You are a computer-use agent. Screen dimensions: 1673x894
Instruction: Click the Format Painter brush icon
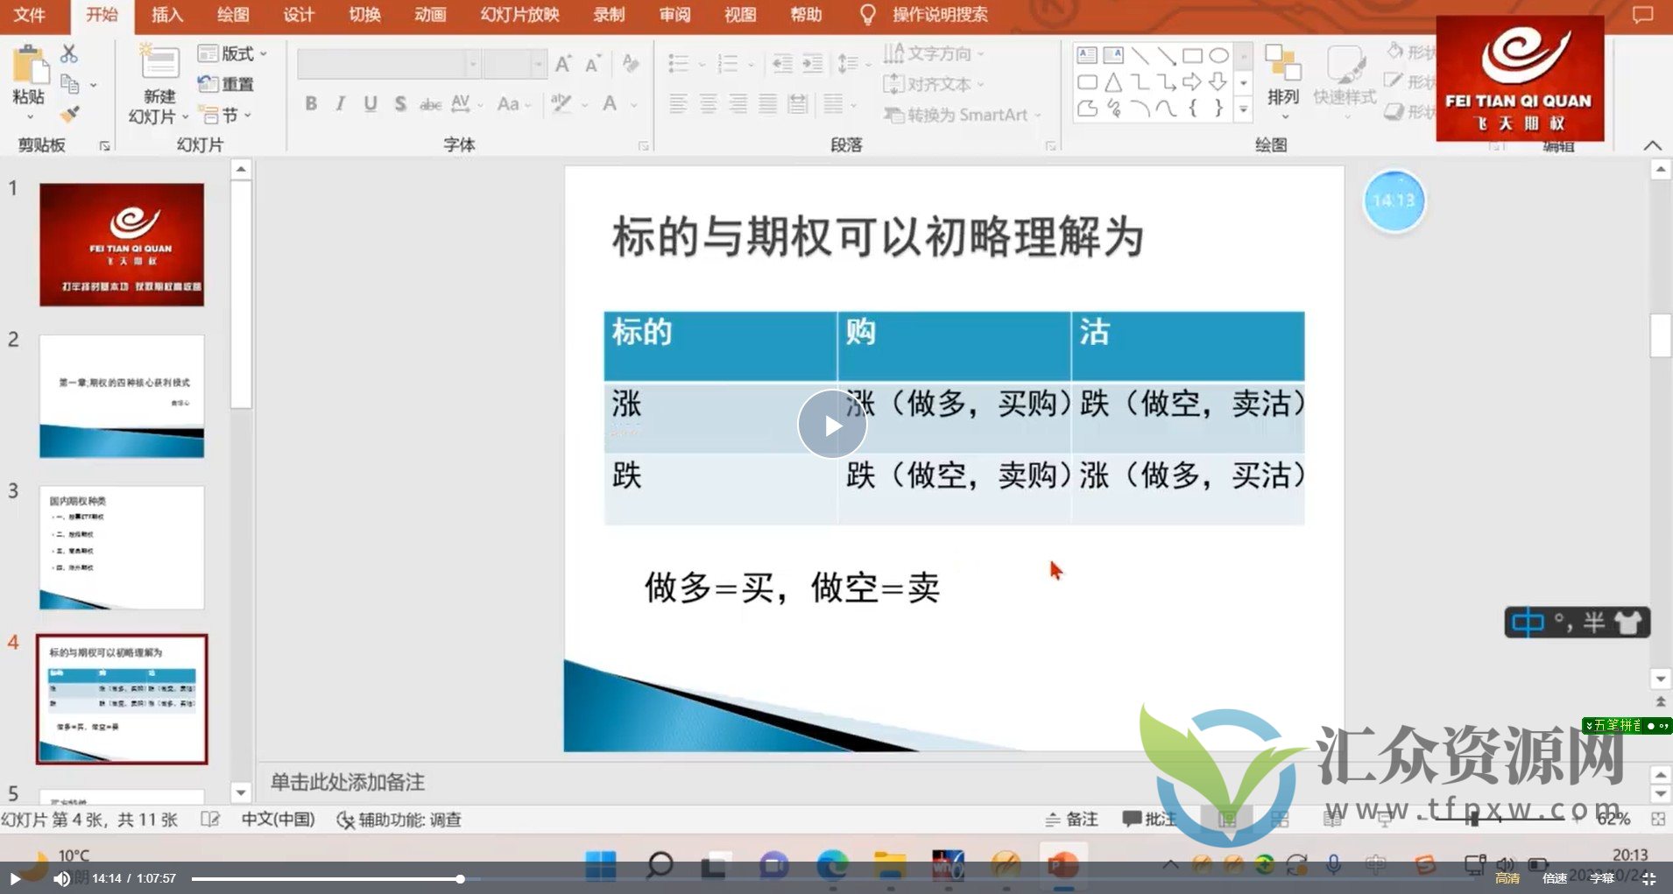(70, 115)
